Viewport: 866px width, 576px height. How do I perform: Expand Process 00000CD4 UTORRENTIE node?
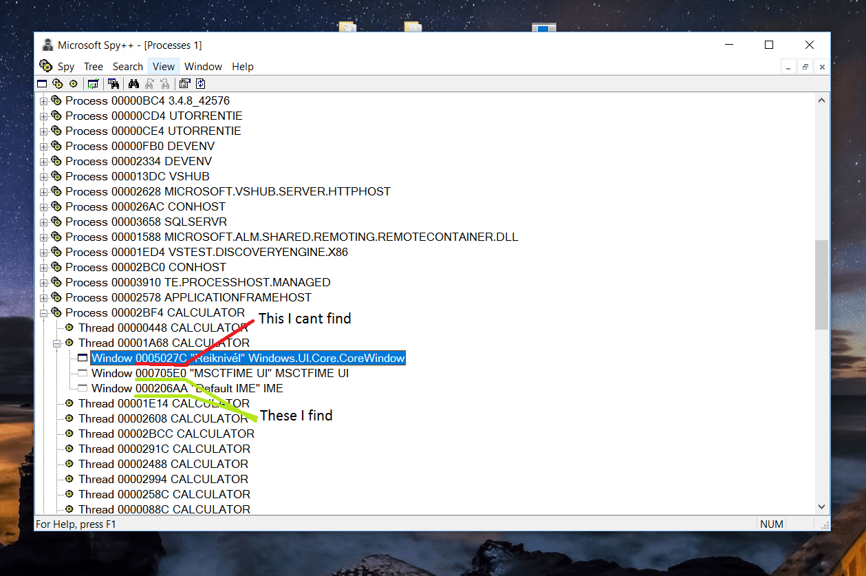coord(44,116)
